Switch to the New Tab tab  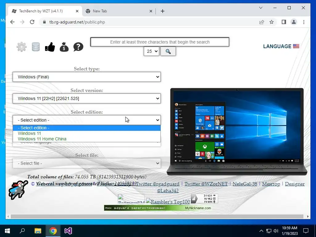(x=119, y=11)
